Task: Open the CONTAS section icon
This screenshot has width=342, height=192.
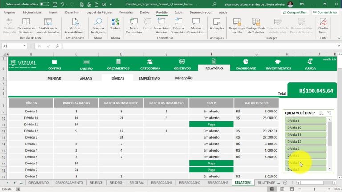Action: tap(54, 62)
